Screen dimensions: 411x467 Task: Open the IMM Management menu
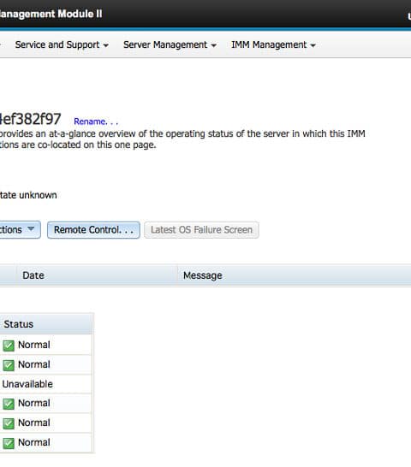pos(273,45)
